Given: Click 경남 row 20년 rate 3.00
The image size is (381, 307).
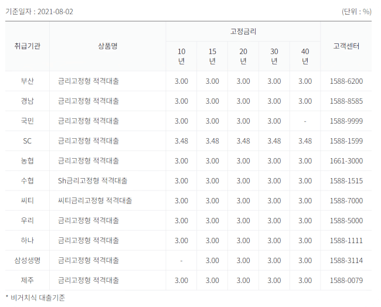Looking at the screenshot, I should (x=243, y=101).
